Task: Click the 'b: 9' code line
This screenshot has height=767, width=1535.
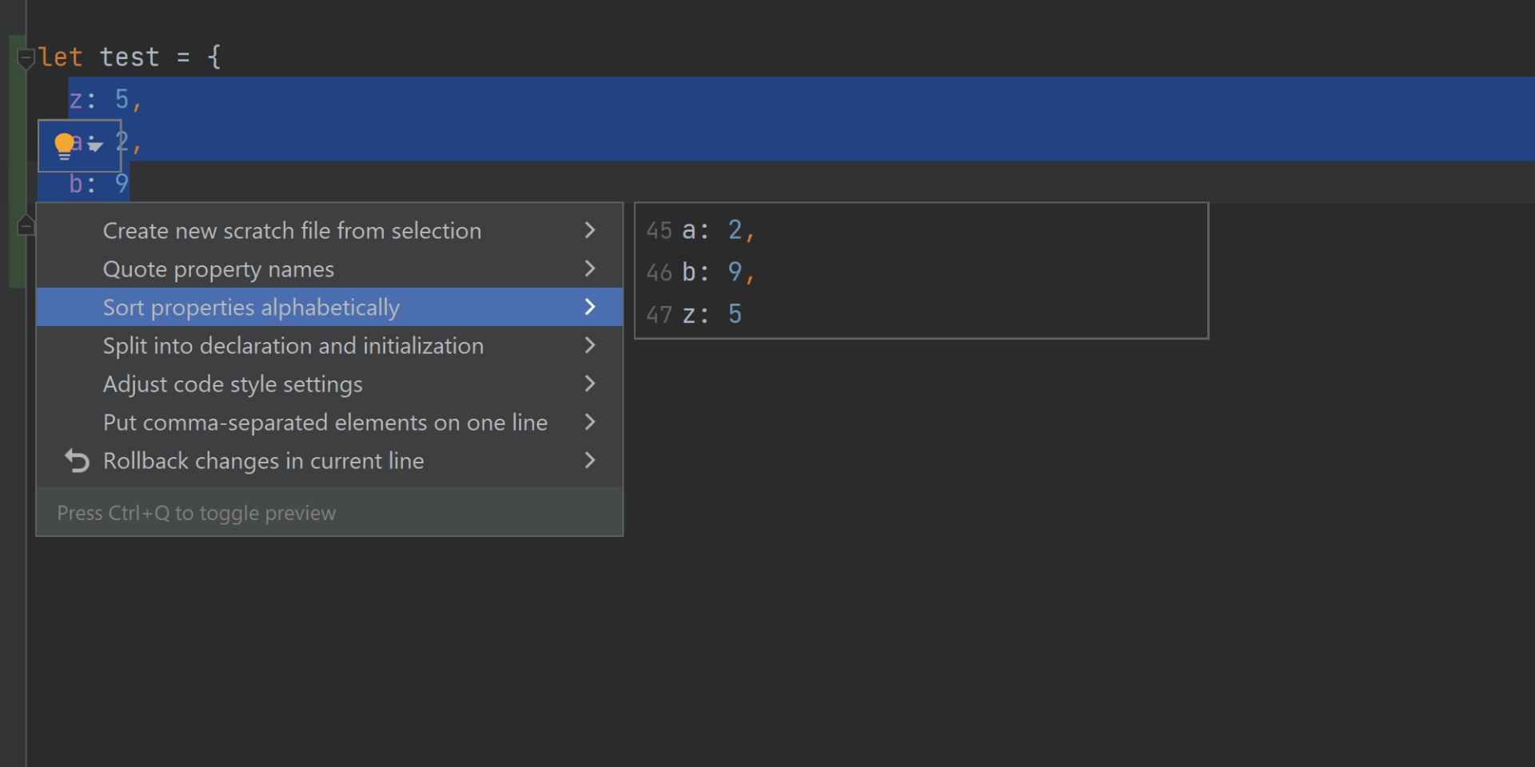Action: (99, 184)
